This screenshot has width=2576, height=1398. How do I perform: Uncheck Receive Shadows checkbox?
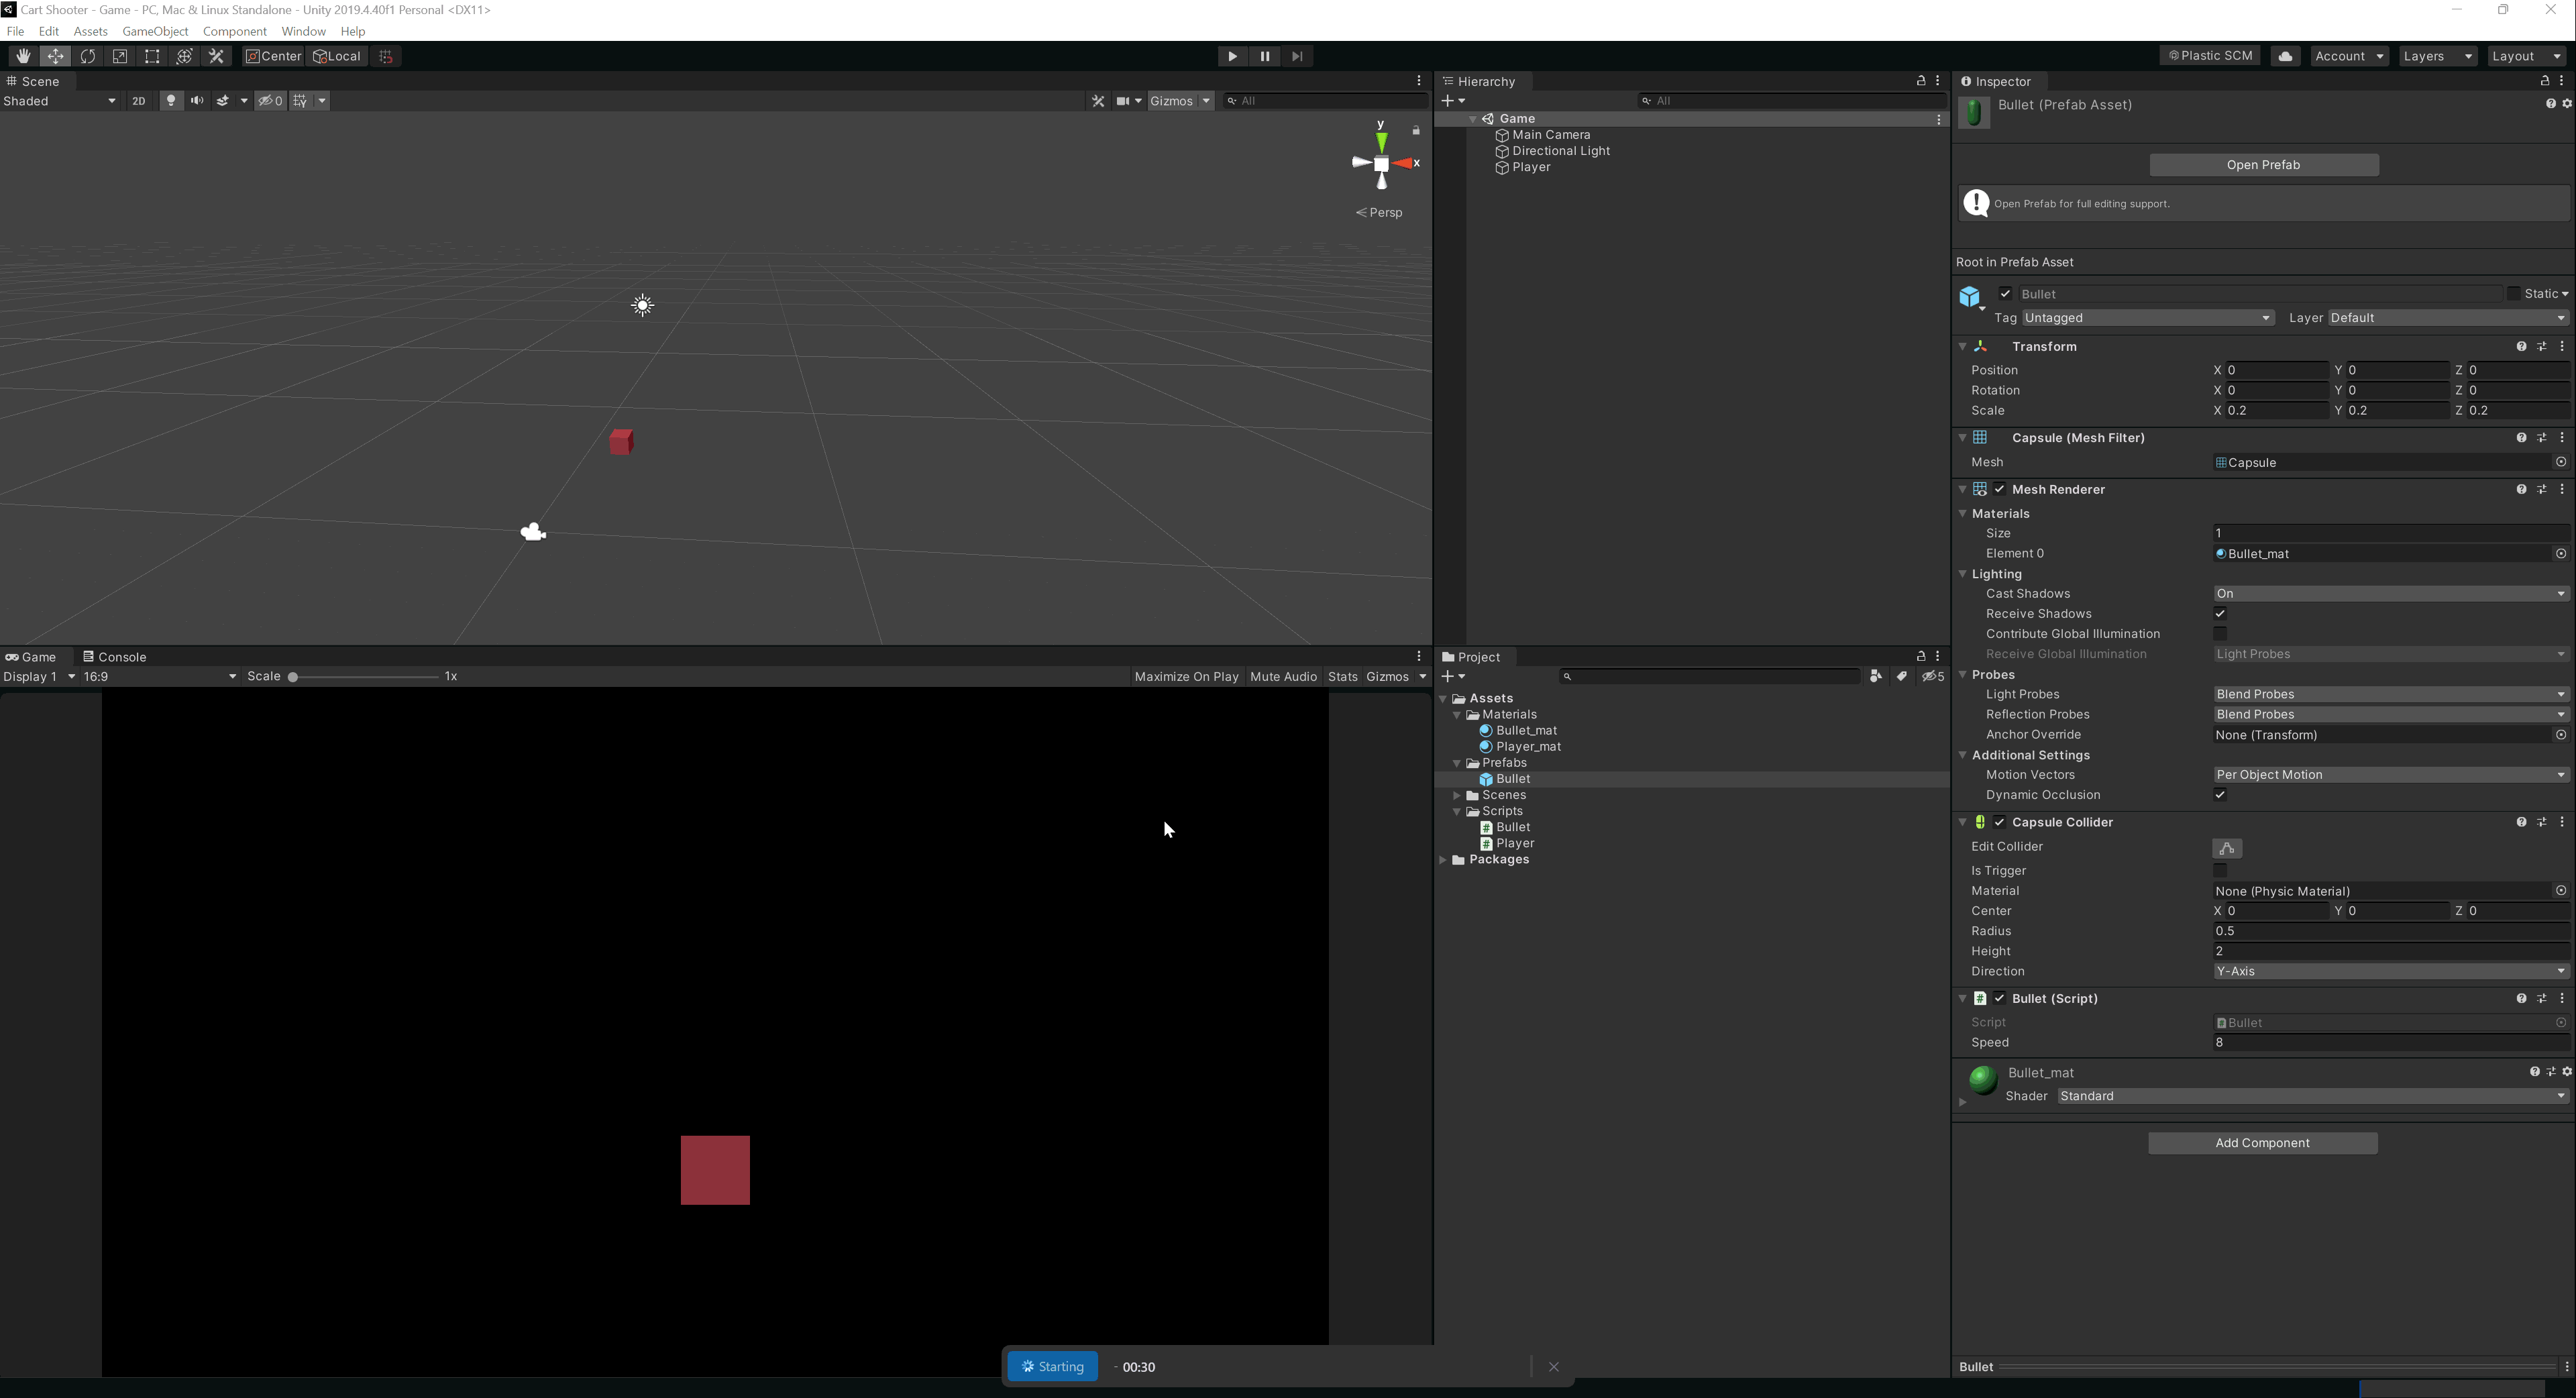tap(2220, 614)
